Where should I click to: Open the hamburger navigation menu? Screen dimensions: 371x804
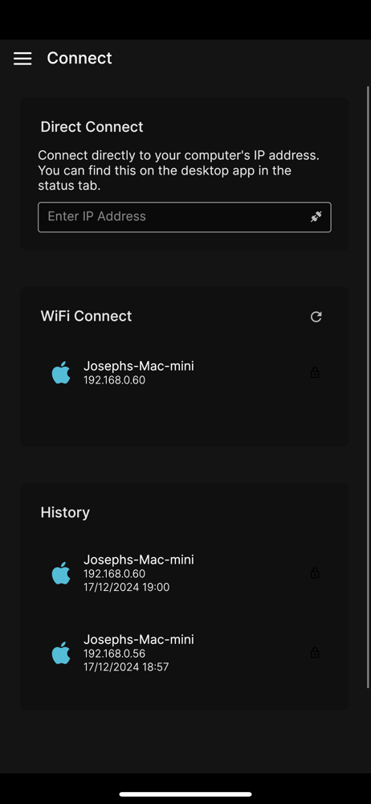pyautogui.click(x=22, y=59)
